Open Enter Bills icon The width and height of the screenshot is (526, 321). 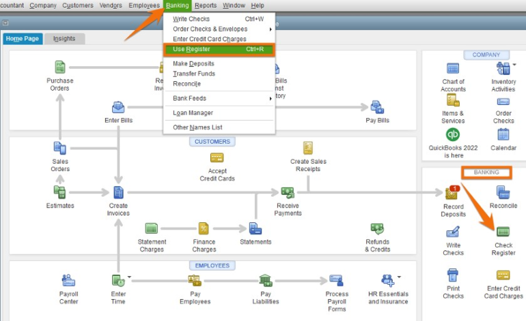coord(118,107)
